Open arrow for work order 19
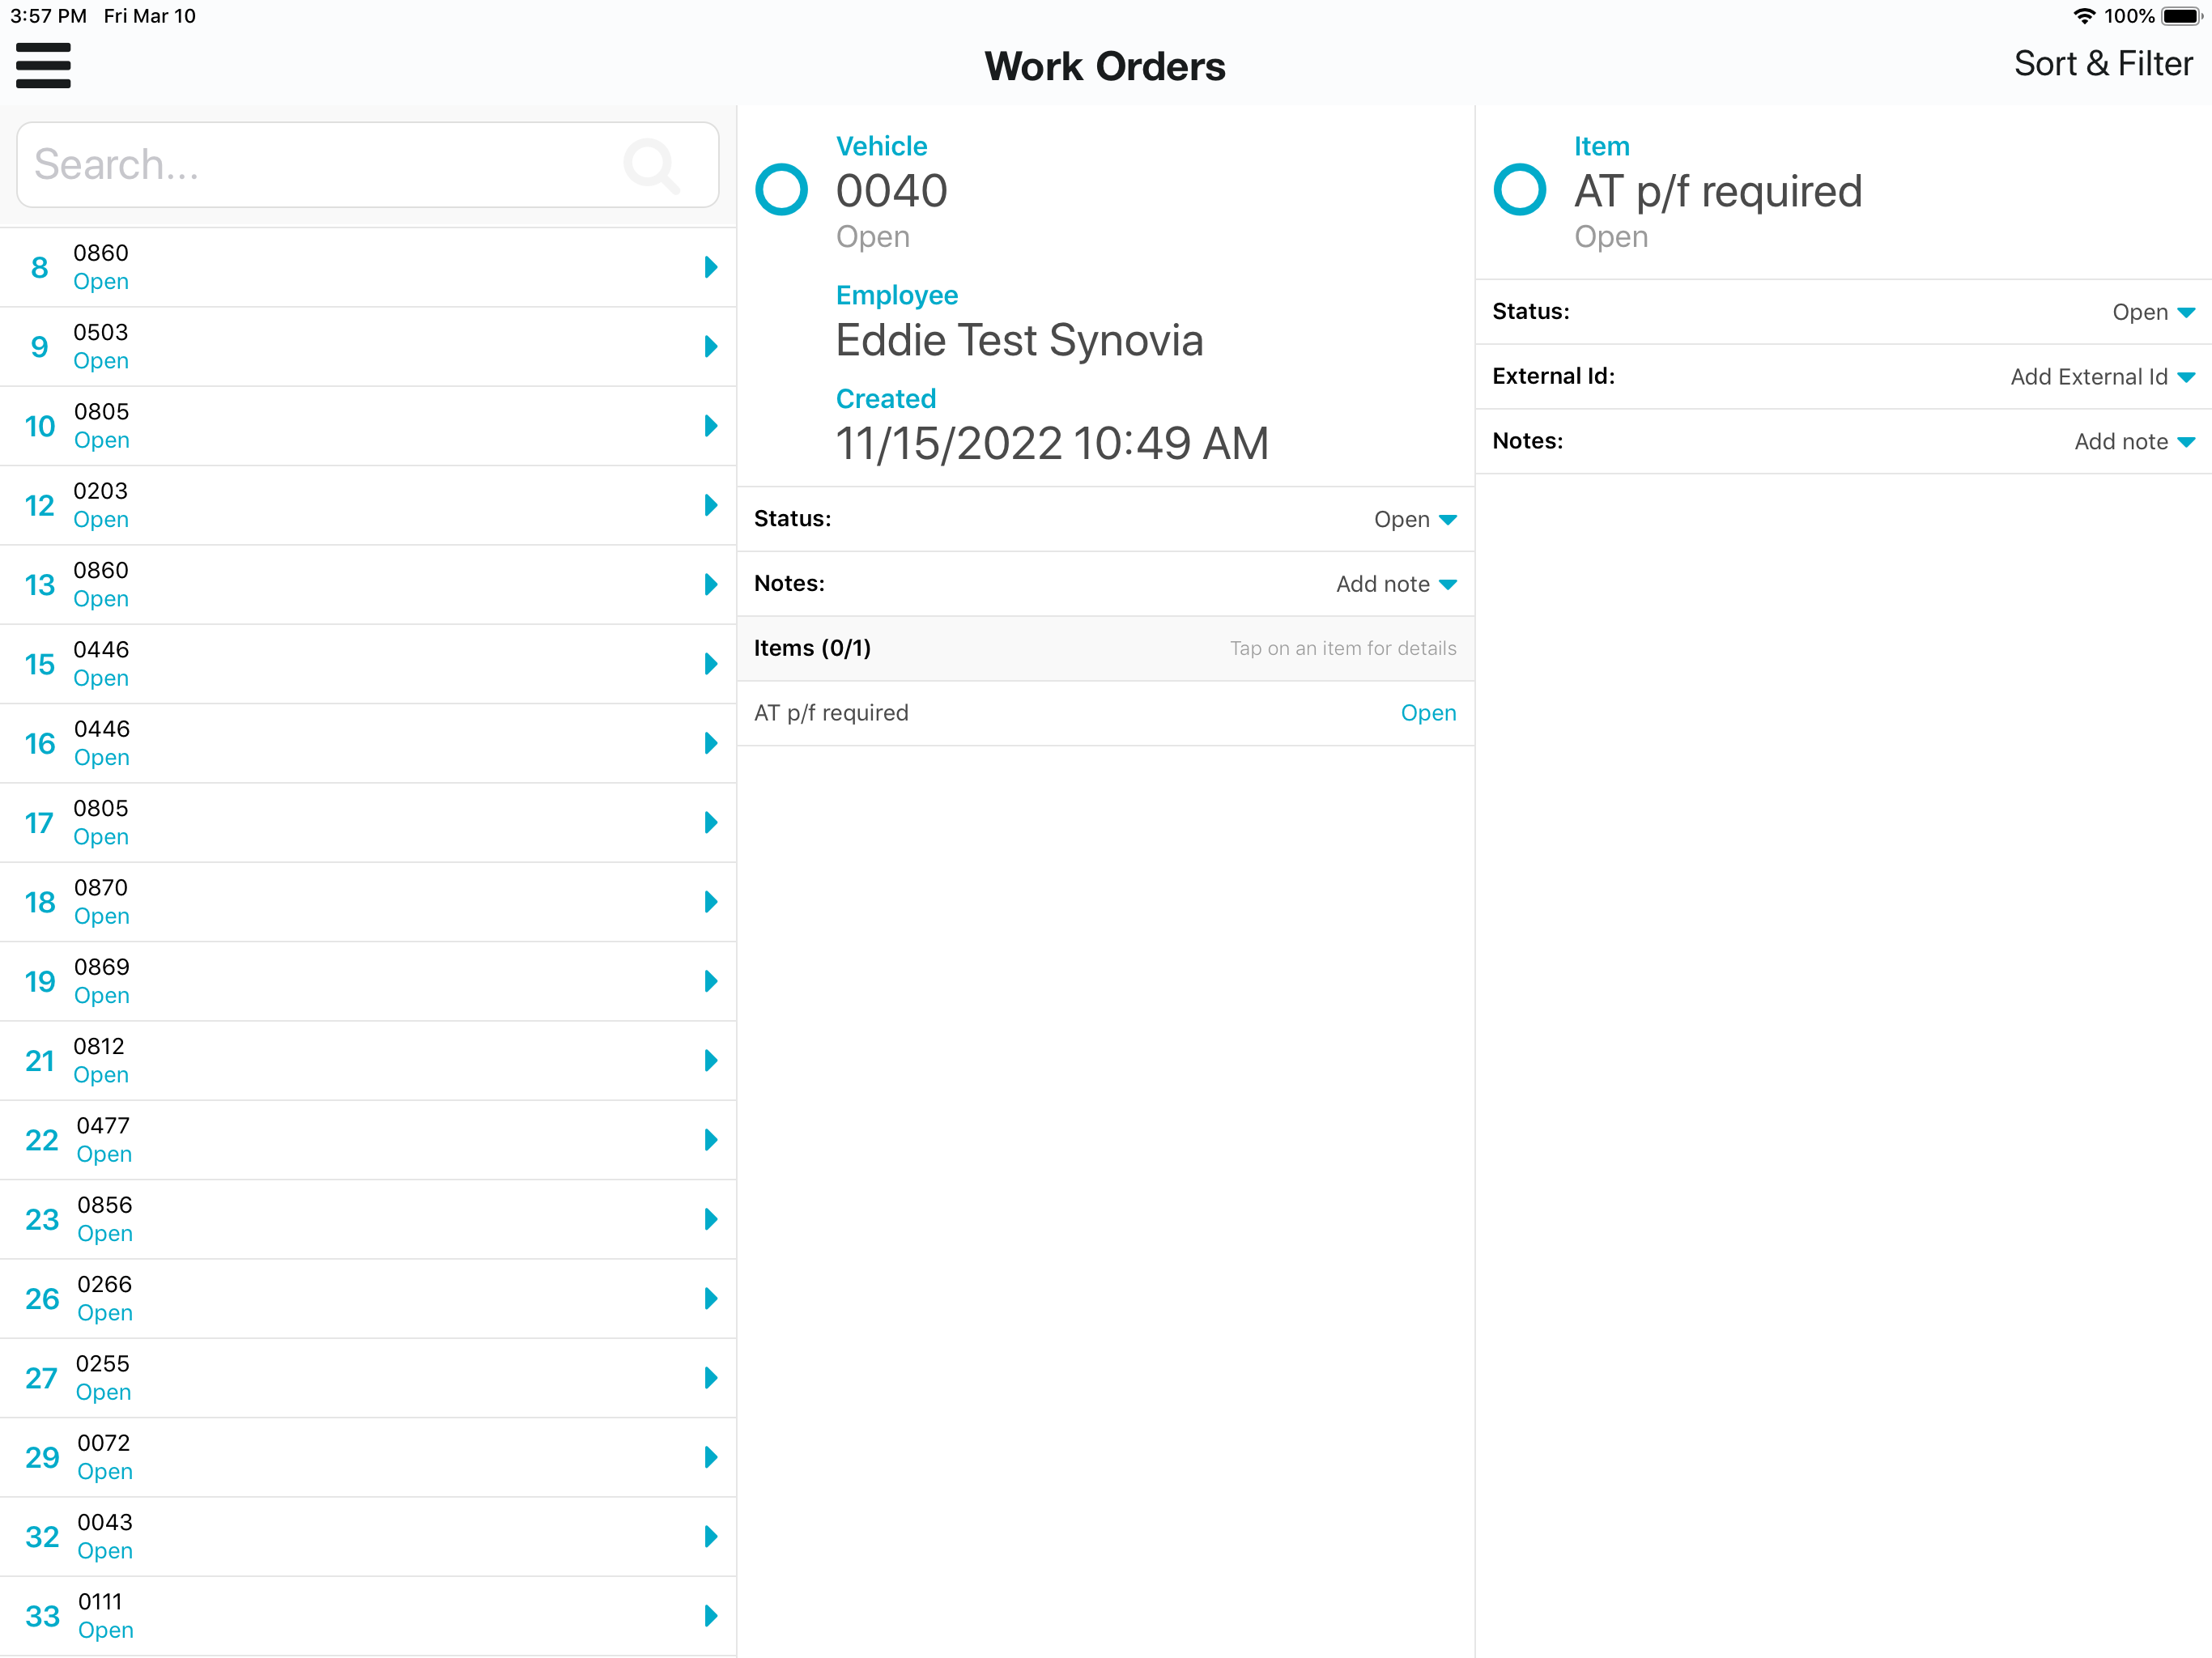 pos(711,981)
